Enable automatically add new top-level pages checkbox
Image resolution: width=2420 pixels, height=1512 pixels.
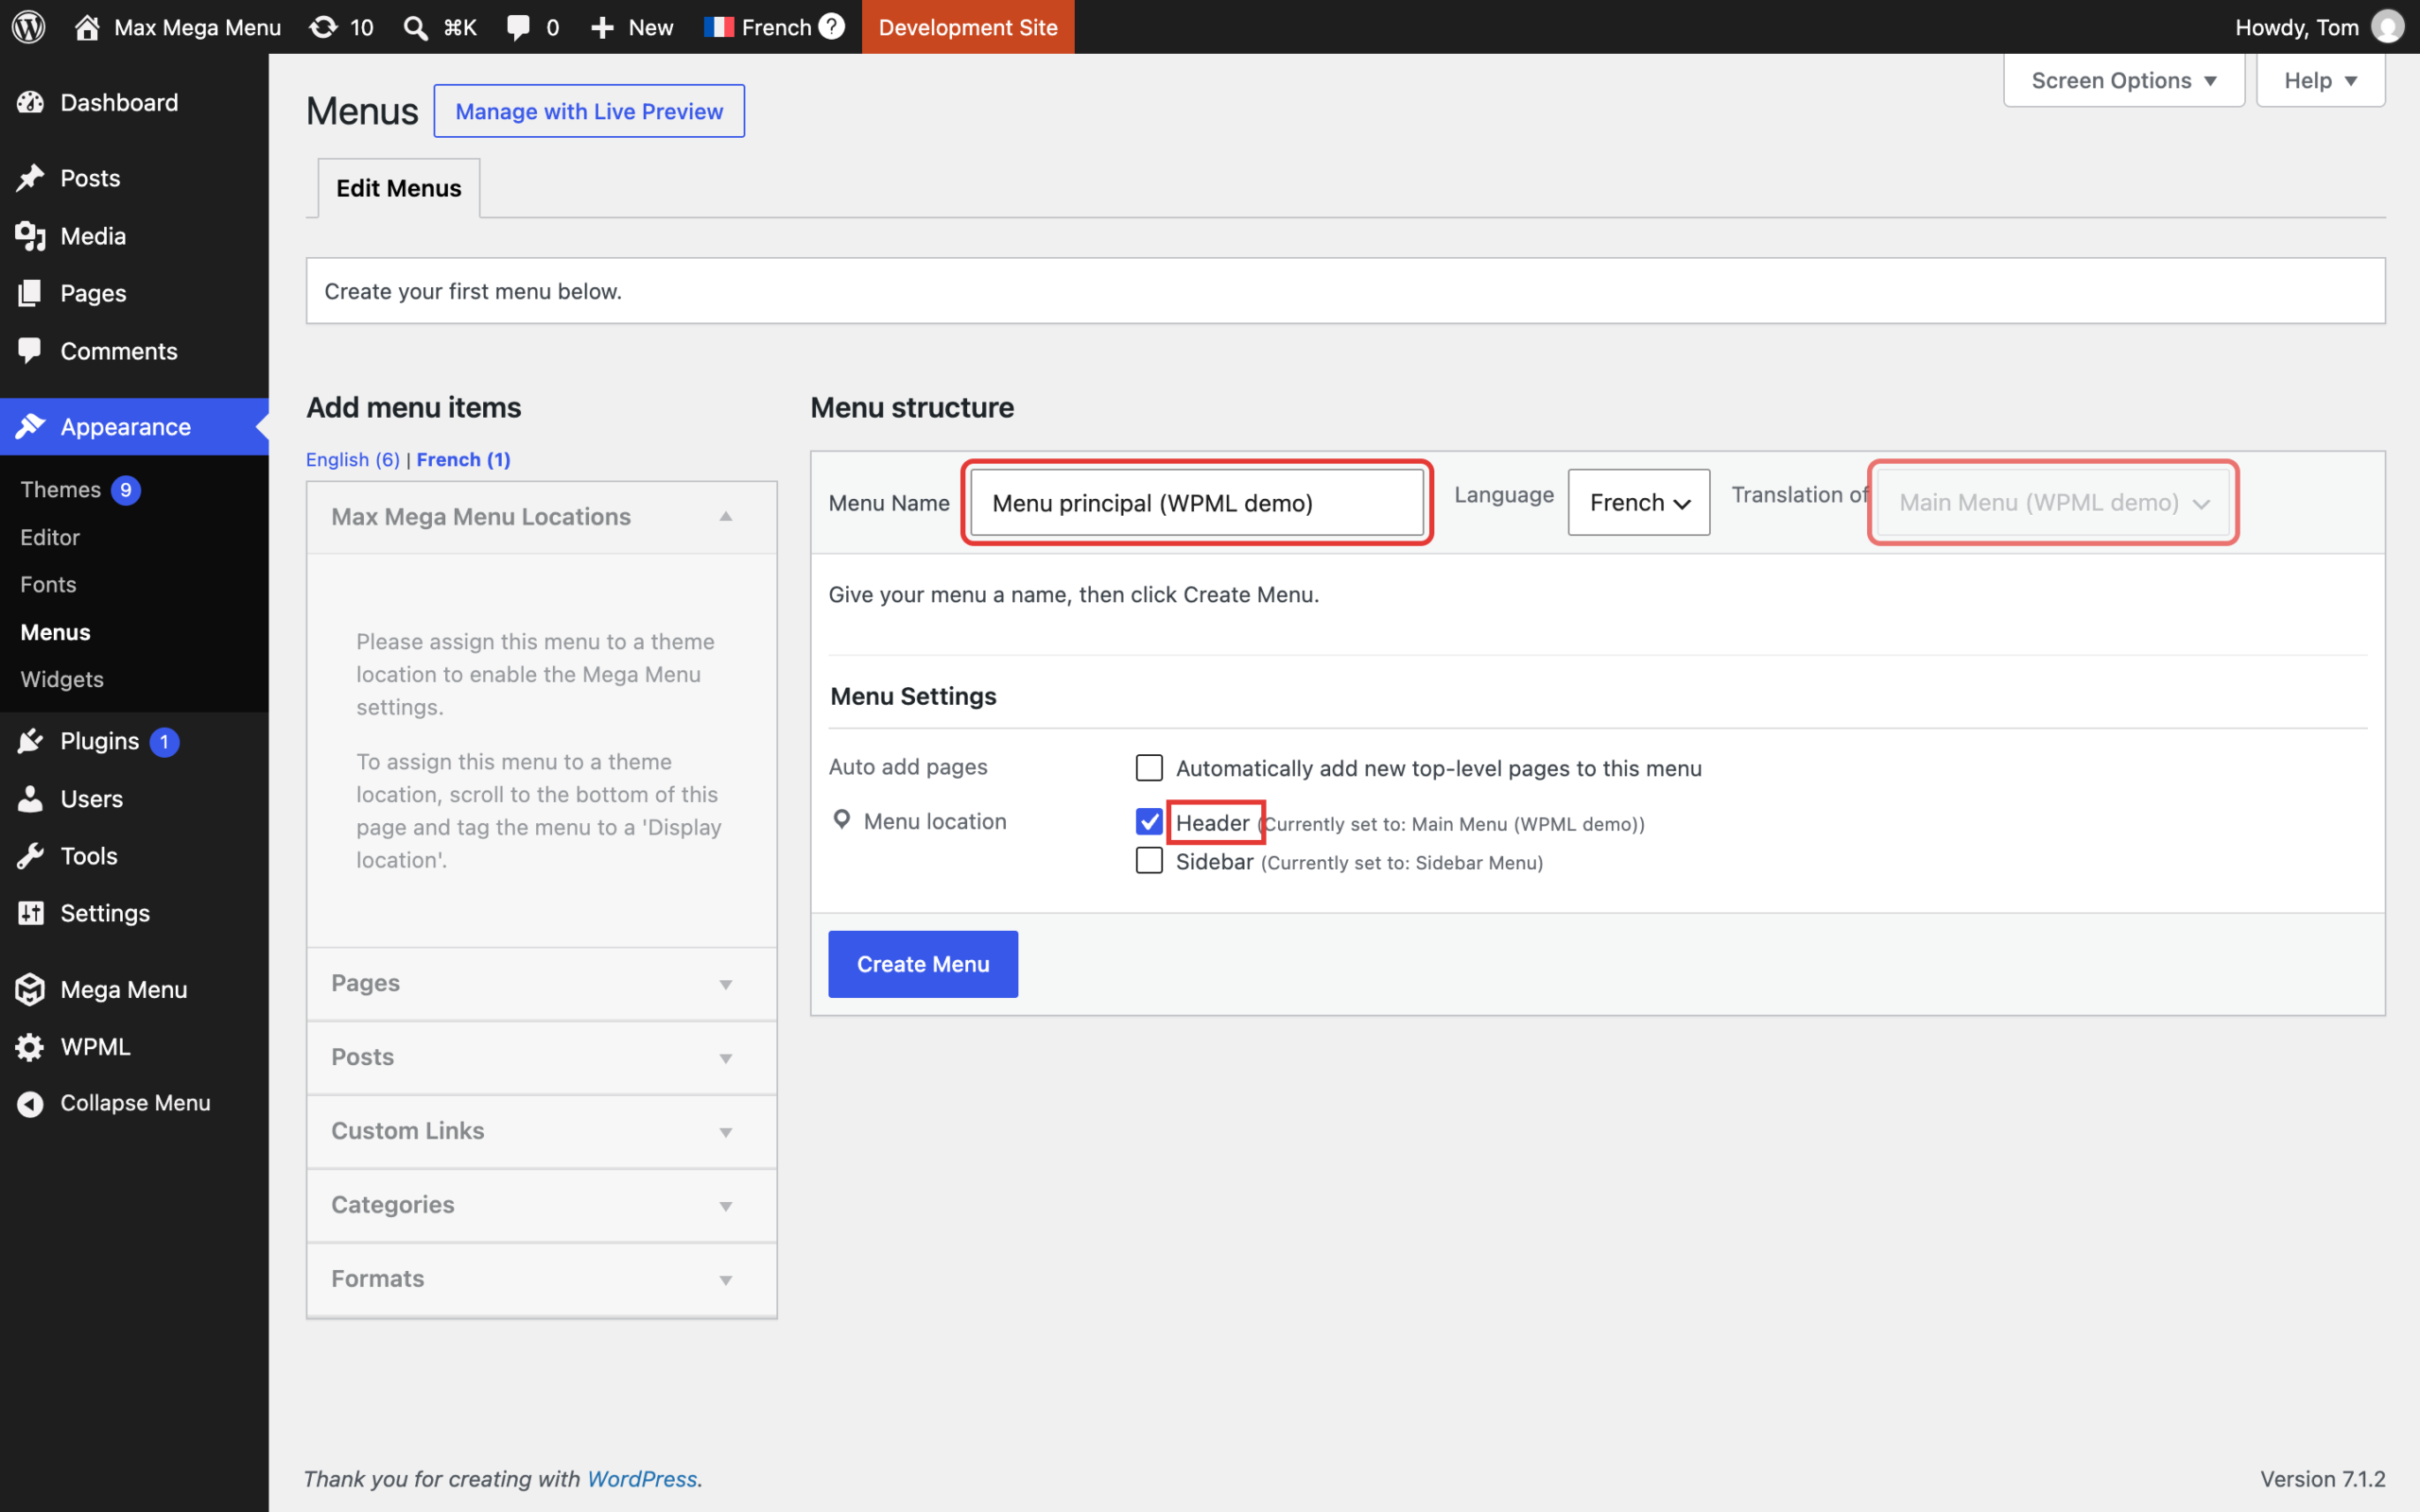(x=1149, y=767)
